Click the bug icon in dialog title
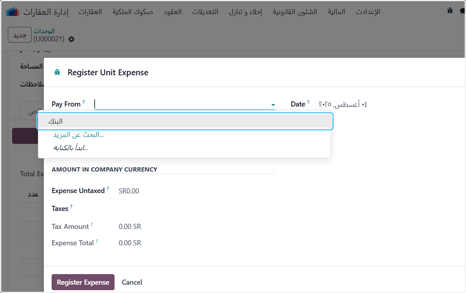 click(57, 72)
